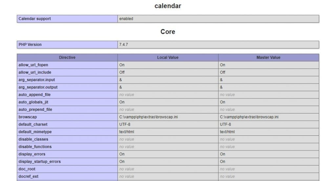Screen dimensions: 336x181
Task: Click the master value "Off" for allow_url_include
Action: click(x=223, y=72)
